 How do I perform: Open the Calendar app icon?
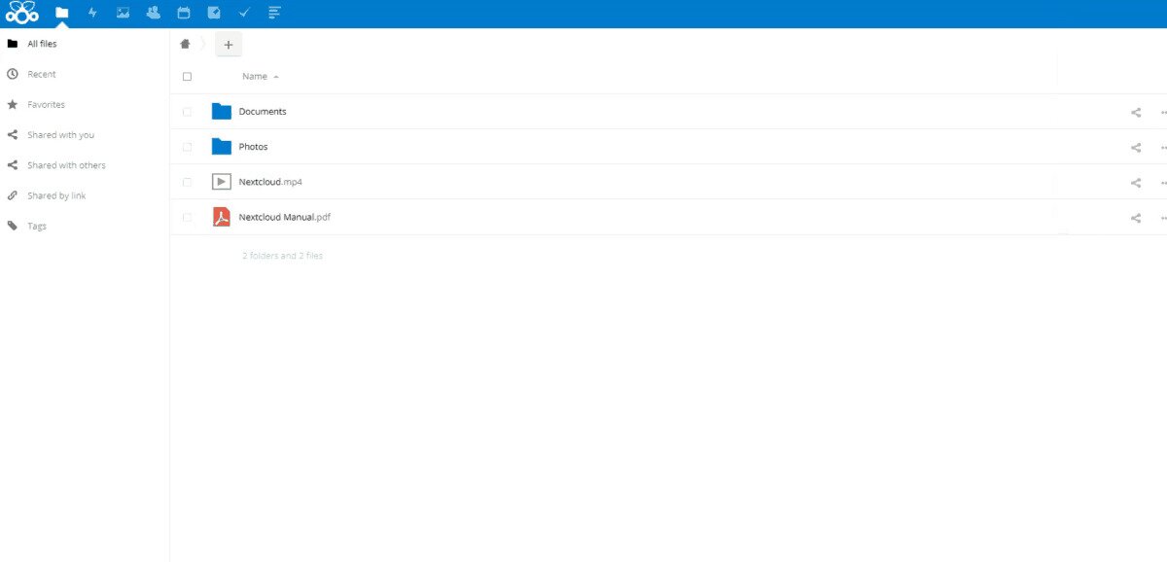tap(184, 13)
